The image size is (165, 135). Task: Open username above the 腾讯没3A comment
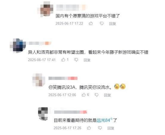(x=63, y=78)
